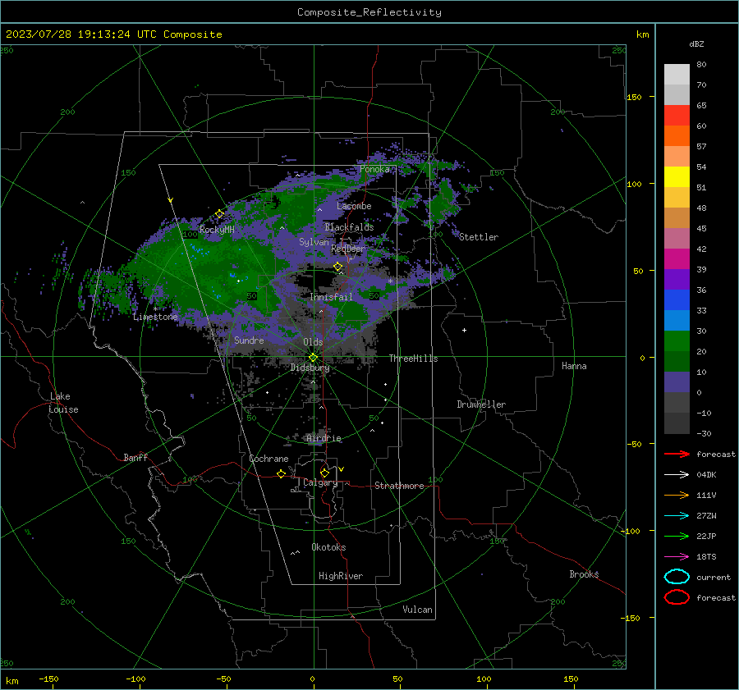Image resolution: width=739 pixels, height=690 pixels.
Task: Click the RockyMH label on map
Action: 217,230
